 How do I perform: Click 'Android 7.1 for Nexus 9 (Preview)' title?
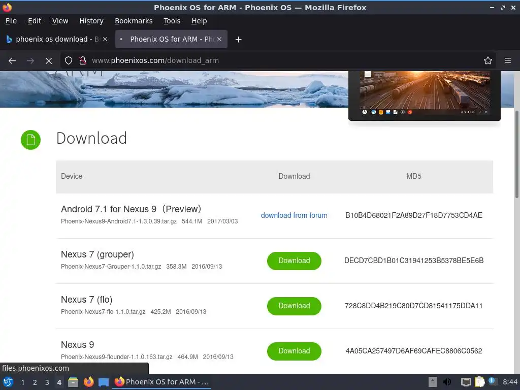pyautogui.click(x=131, y=209)
